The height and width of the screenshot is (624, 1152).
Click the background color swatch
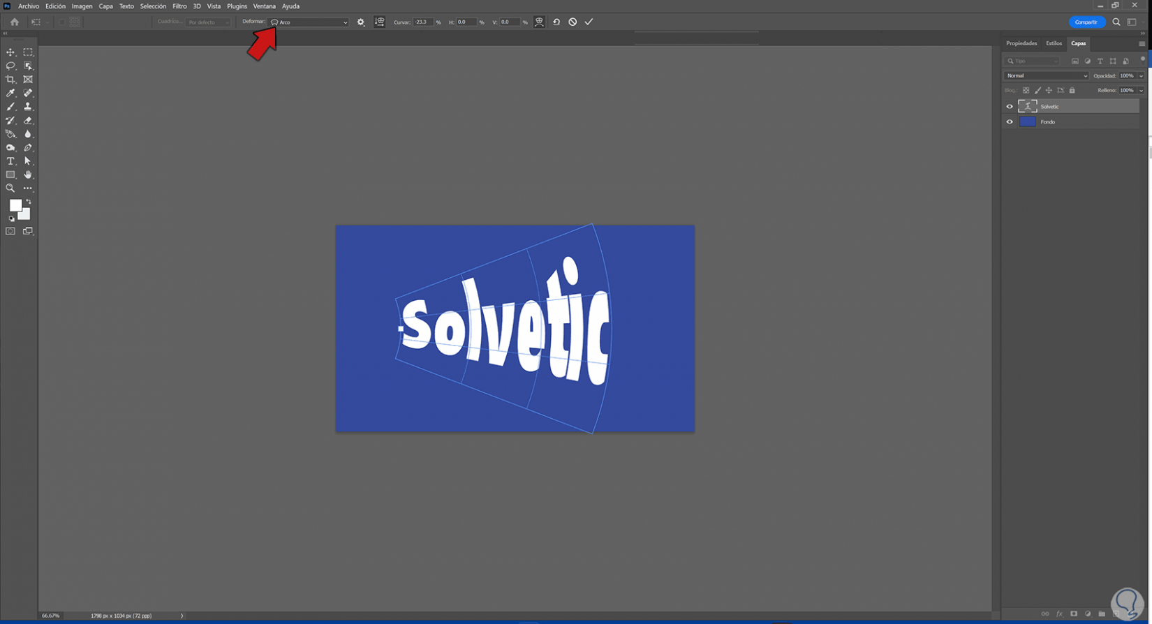(25, 214)
